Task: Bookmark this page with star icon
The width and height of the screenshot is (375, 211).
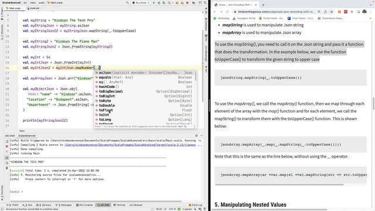Action: click(x=332, y=12)
